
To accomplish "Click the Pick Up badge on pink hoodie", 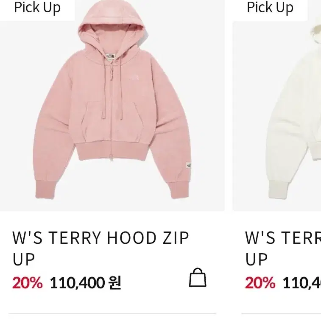I will (37, 8).
